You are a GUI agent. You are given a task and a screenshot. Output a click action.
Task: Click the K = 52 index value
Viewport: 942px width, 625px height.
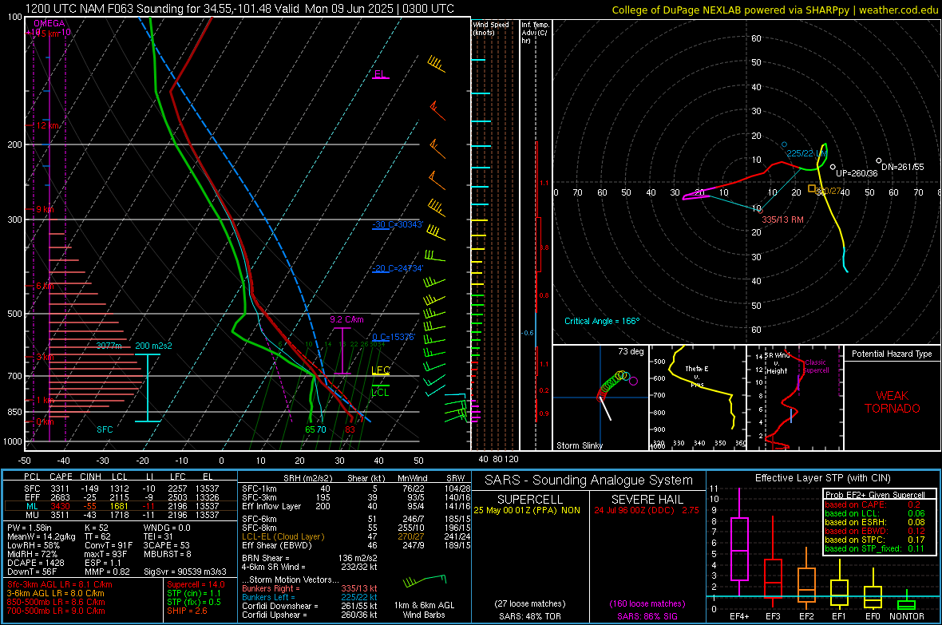point(97,528)
